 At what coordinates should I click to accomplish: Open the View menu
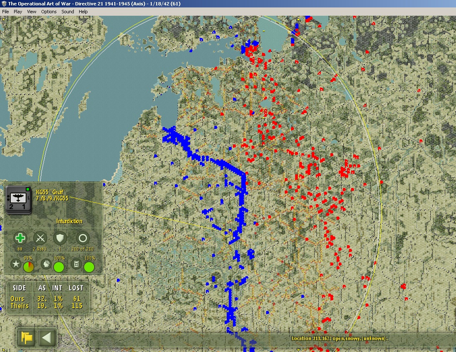[x=32, y=12]
